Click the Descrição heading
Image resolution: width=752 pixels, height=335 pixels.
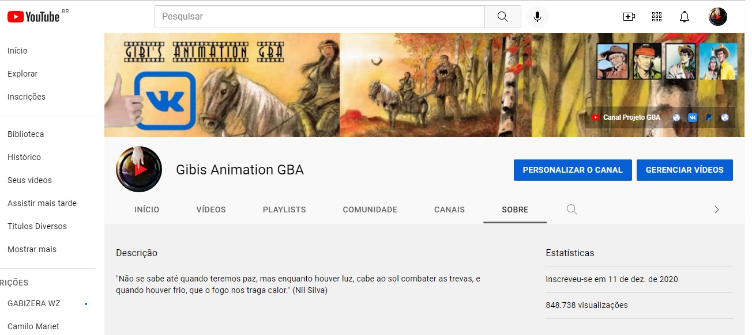[x=137, y=253]
